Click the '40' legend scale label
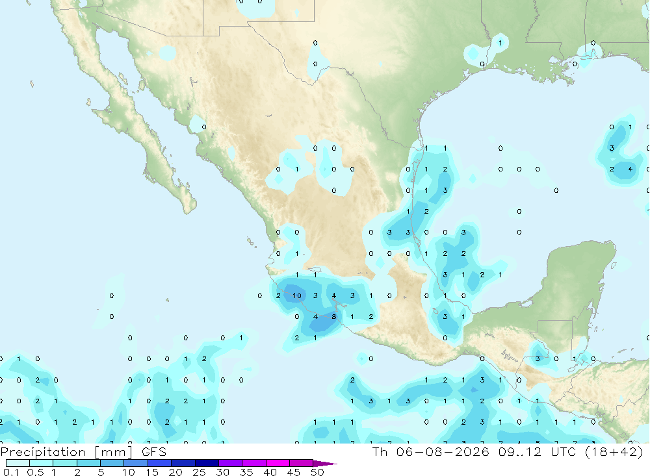Image resolution: width=650 pixels, height=476 pixels. [270, 472]
